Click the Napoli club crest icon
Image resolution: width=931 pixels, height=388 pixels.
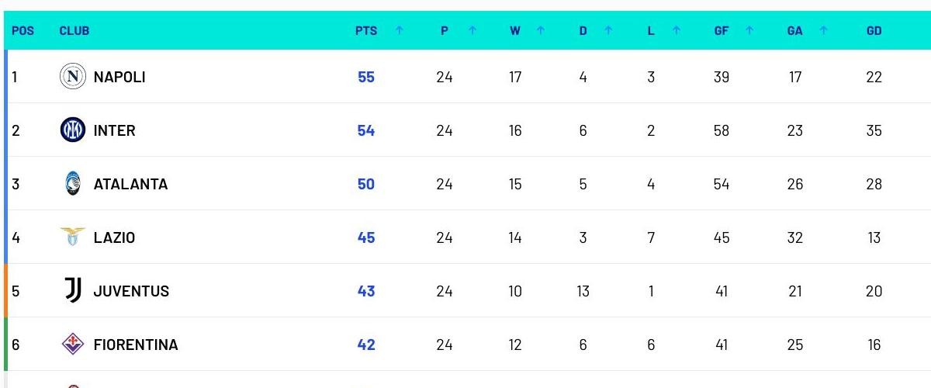click(73, 77)
